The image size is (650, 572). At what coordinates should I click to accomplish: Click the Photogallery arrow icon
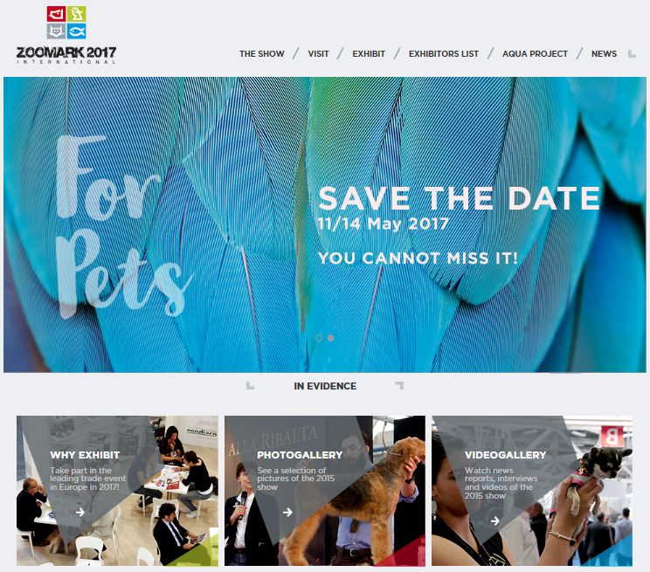[x=287, y=513]
